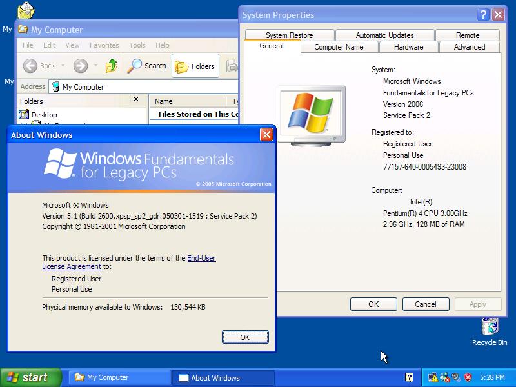The height and width of the screenshot is (387, 516).
Task: Open the Security Center shield tray icon
Action: coord(468,377)
